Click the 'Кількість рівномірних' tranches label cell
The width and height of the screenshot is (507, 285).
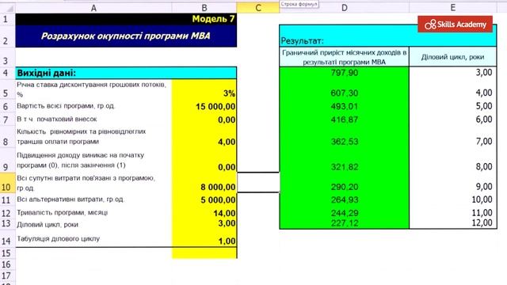point(93,137)
